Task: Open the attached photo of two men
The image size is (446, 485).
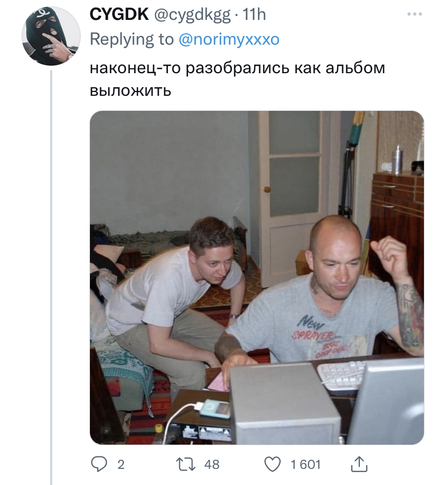Action: coord(256,277)
